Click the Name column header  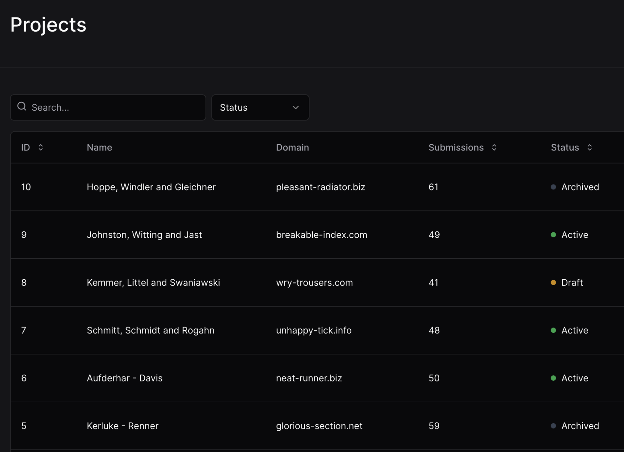tap(99, 148)
